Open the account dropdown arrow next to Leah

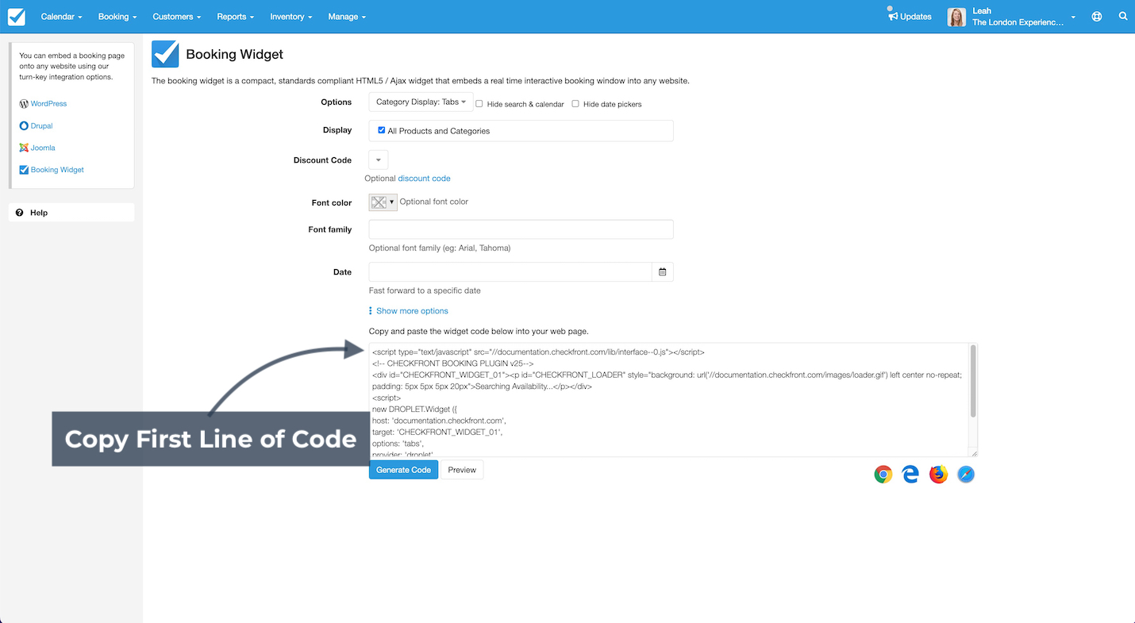(1073, 17)
